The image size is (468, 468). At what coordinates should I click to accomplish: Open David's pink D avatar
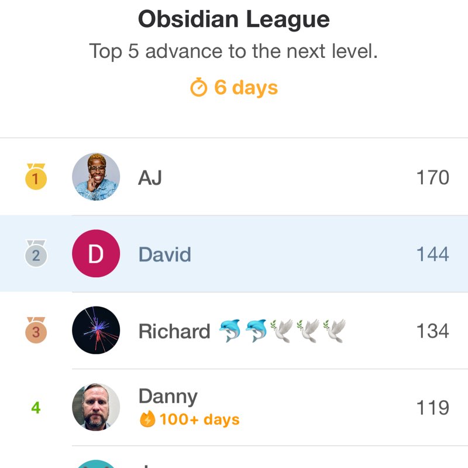[96, 254]
